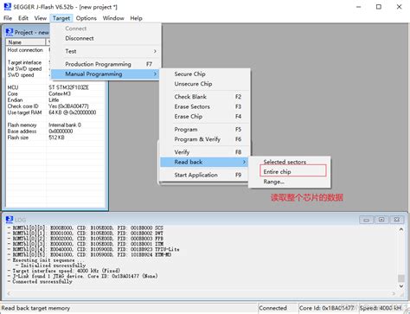
Task: Click the Core Cortex-M3 row
Action: [x=55, y=93]
